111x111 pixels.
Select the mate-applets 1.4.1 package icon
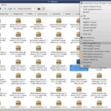coord(79,103)
